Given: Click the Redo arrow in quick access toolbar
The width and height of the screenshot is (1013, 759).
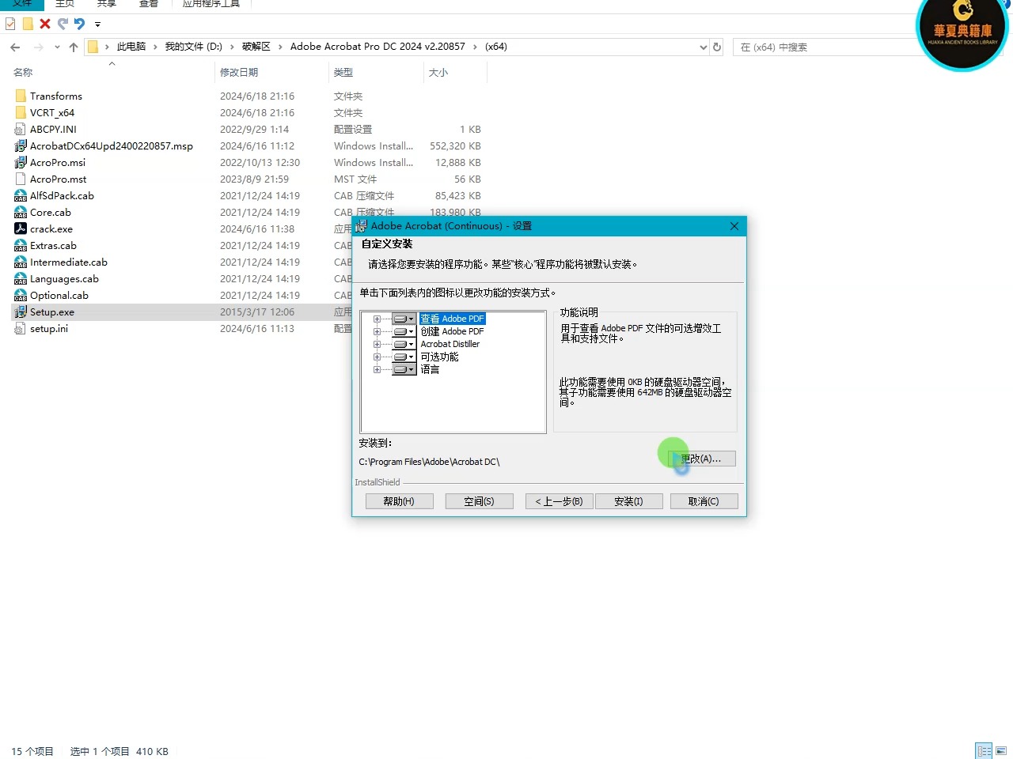Looking at the screenshot, I should coord(63,24).
